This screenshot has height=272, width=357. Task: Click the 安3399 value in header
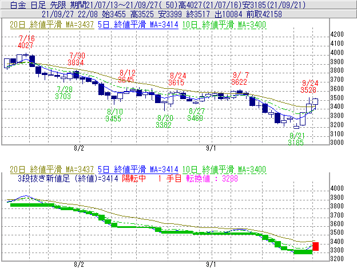[170, 14]
